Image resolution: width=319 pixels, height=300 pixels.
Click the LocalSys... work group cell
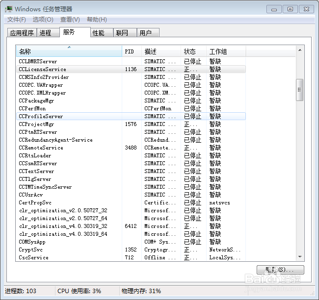tap(225, 257)
